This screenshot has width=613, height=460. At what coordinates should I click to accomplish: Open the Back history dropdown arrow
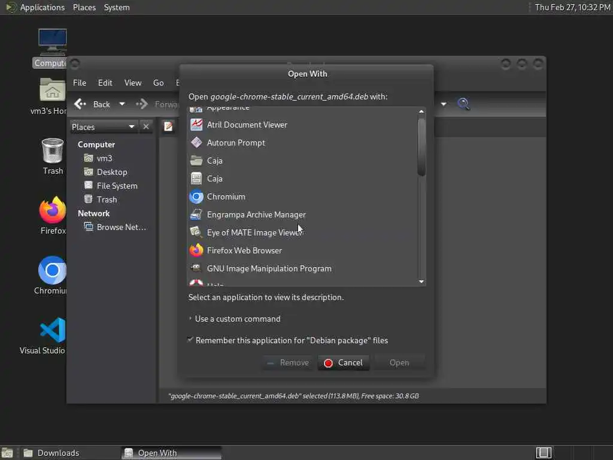pos(122,104)
